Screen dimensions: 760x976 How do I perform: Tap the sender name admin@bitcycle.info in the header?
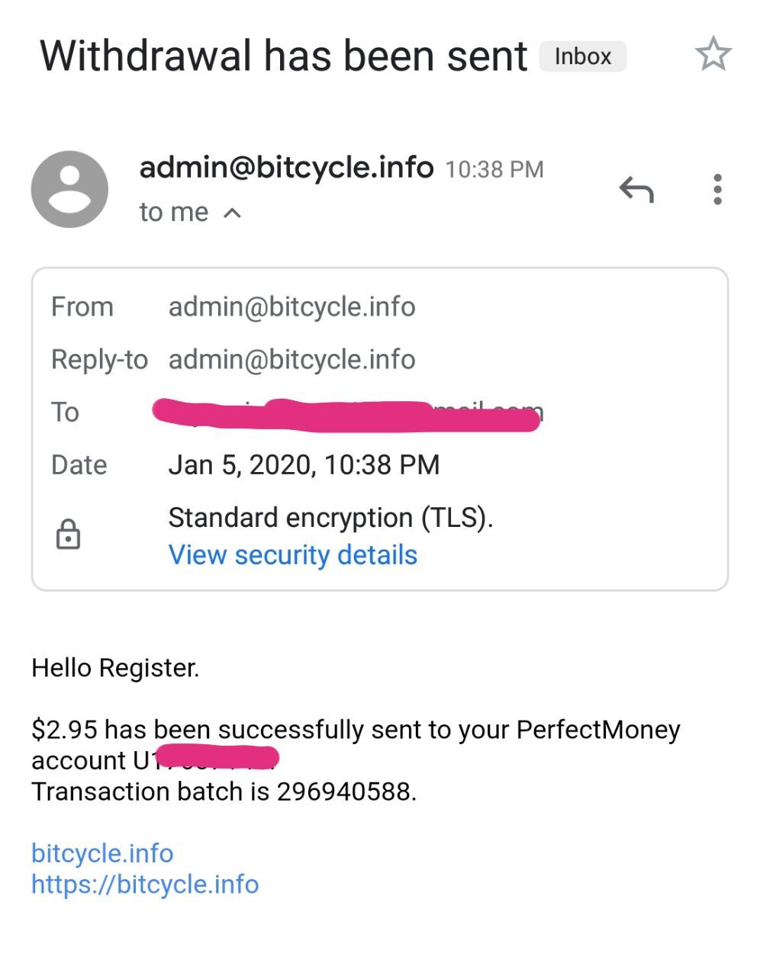pyautogui.click(x=286, y=166)
